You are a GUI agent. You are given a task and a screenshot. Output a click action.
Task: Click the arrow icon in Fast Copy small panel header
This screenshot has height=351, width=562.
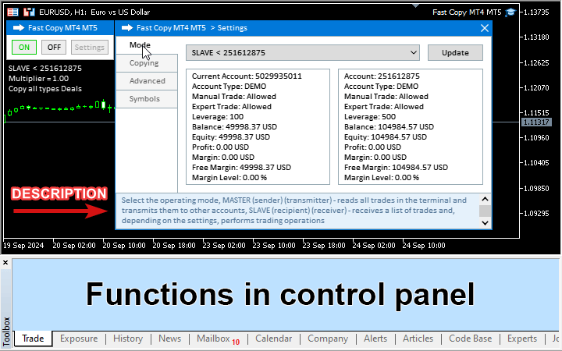(19, 27)
